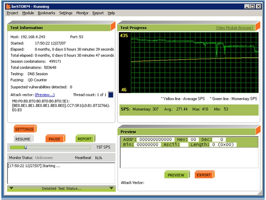Click Session combinations value 499171

tap(55, 61)
